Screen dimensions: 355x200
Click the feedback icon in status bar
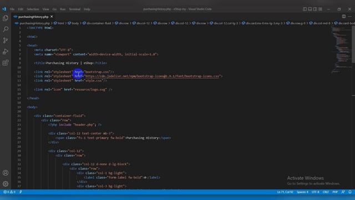point(343,192)
